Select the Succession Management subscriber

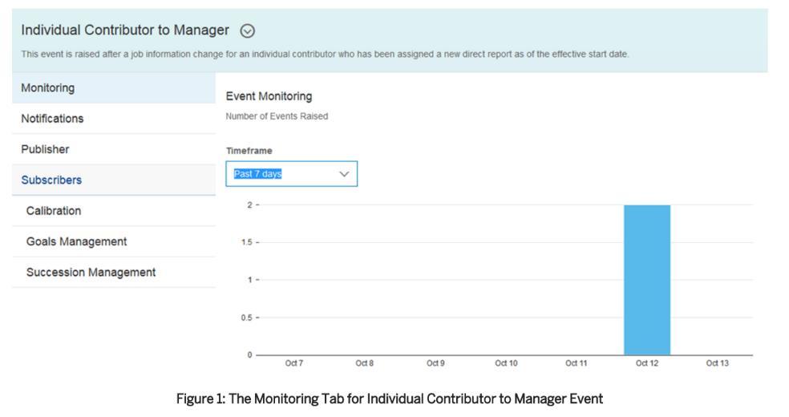coord(114,272)
